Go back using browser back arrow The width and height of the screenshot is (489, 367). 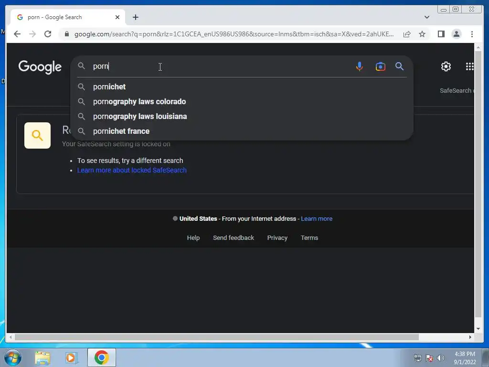click(17, 34)
